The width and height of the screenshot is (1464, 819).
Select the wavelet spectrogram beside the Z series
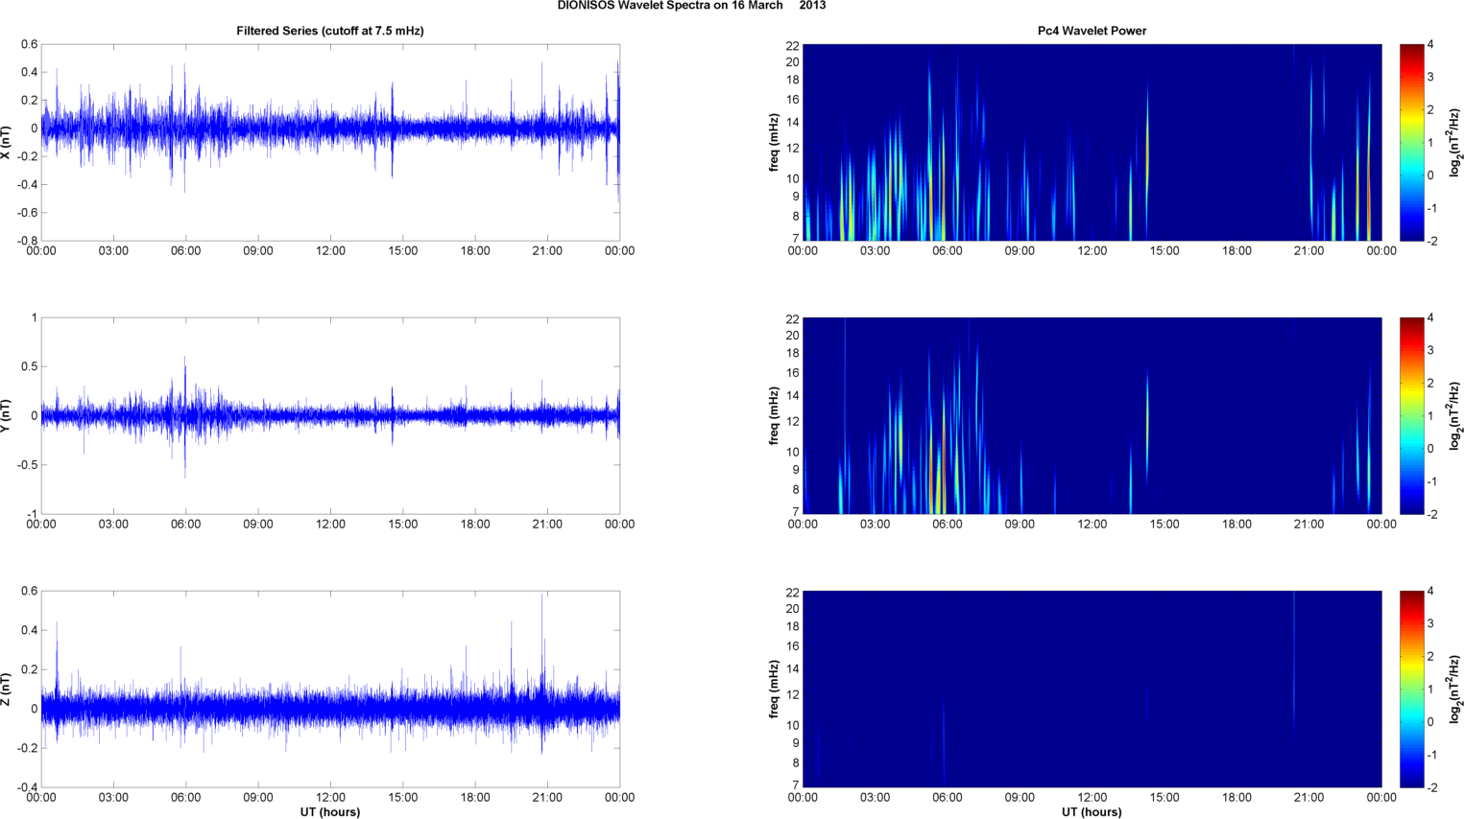pos(1092,690)
